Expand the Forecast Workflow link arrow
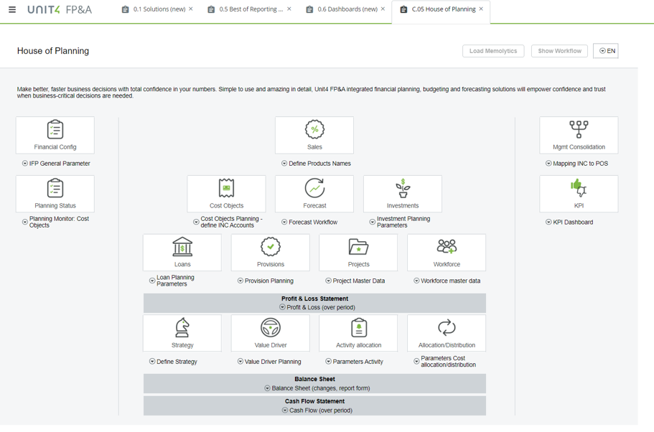This screenshot has width=654, height=432. click(x=284, y=222)
